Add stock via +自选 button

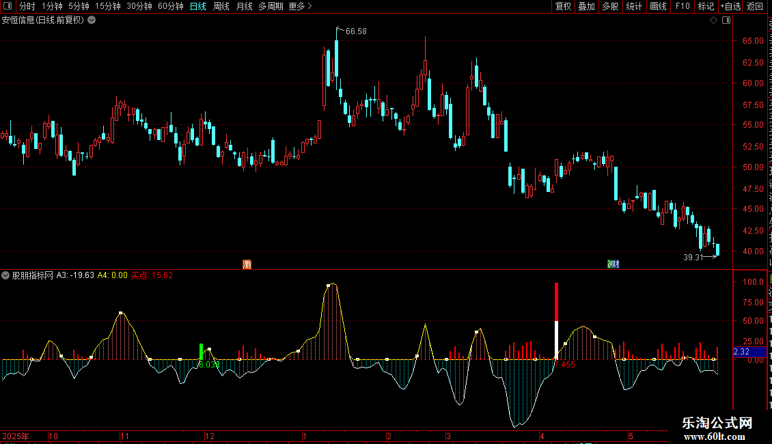730,6
